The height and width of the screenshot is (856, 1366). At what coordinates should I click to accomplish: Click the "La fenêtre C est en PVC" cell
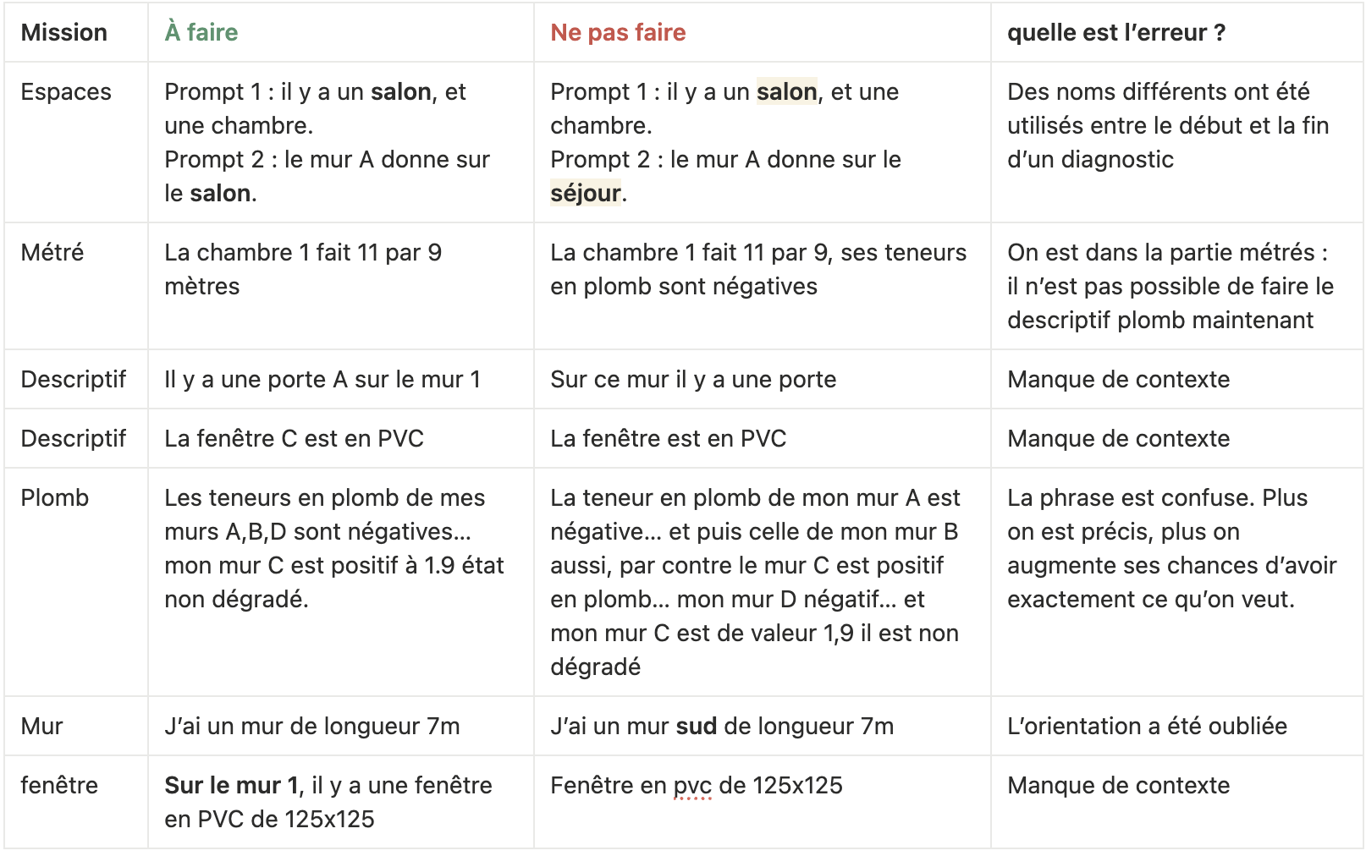click(x=294, y=439)
